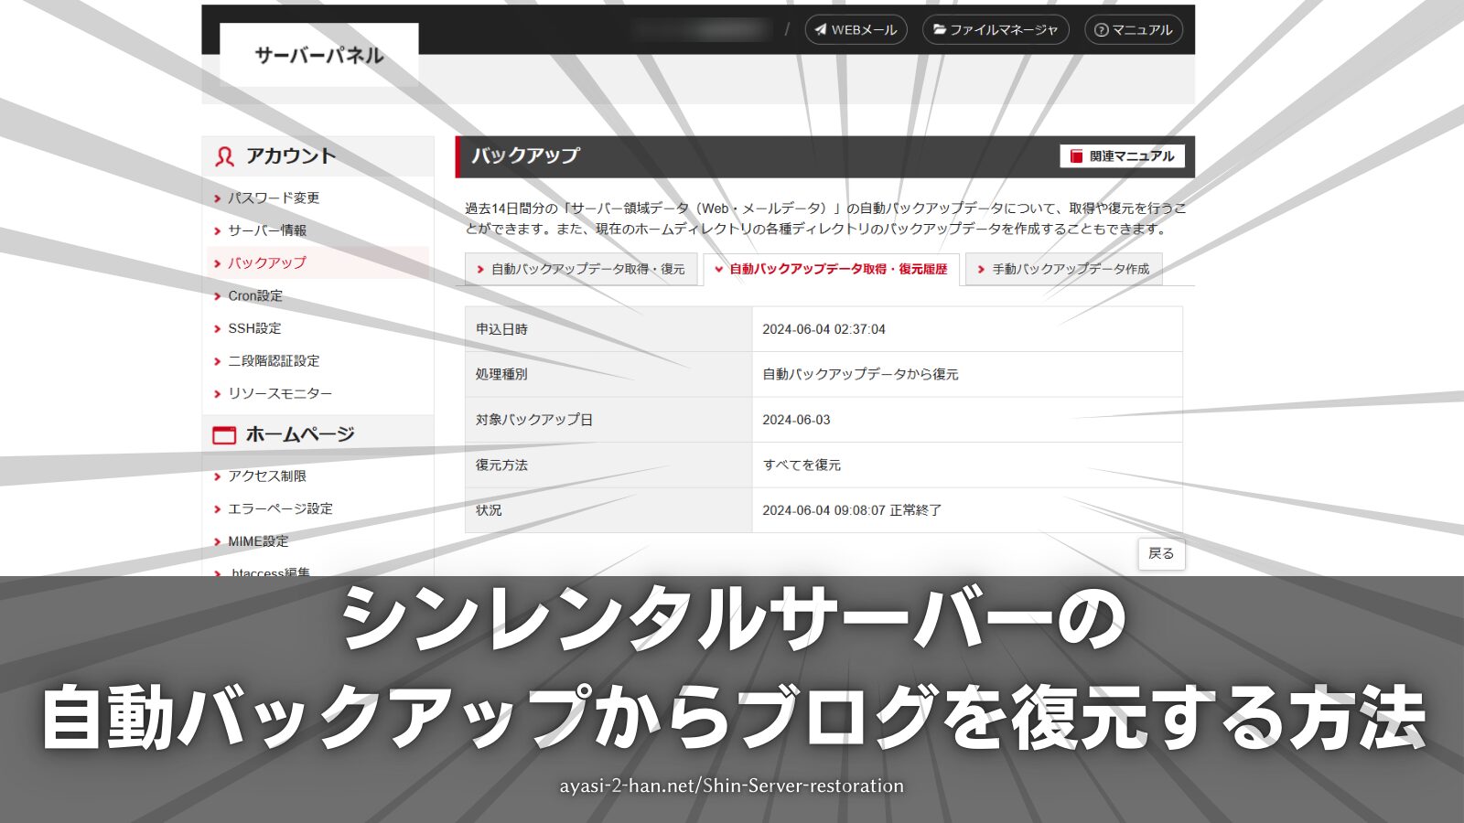Click the arrow before SSH設定

pyautogui.click(x=218, y=329)
